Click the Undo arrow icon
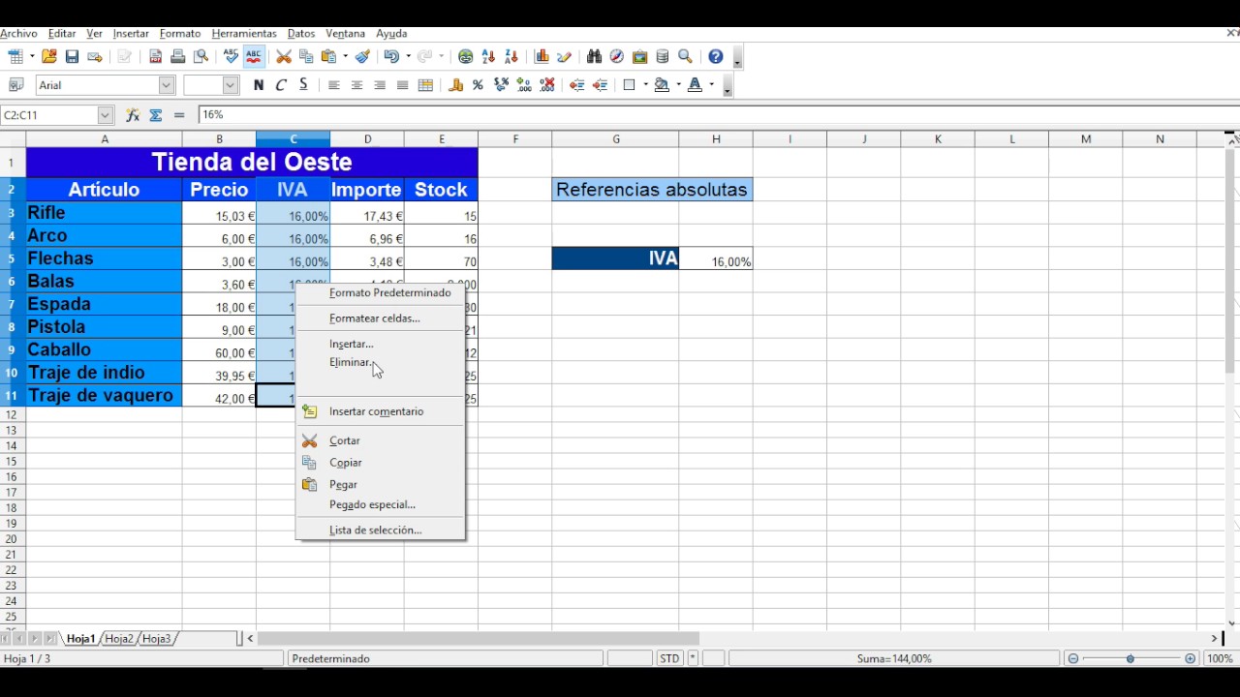 (390, 57)
